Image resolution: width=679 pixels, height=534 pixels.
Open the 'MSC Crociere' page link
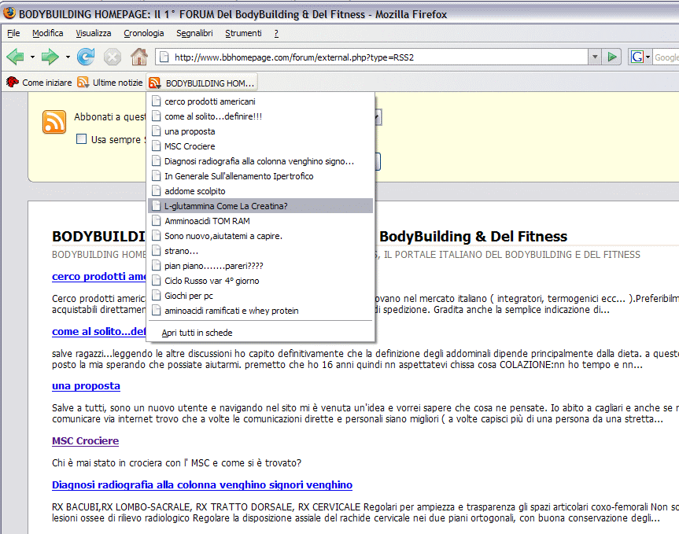[85, 441]
